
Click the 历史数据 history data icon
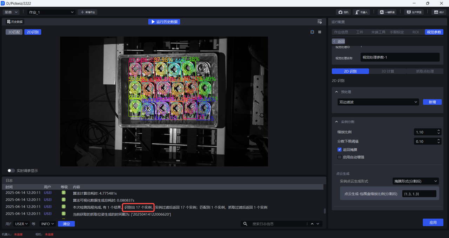[15, 22]
